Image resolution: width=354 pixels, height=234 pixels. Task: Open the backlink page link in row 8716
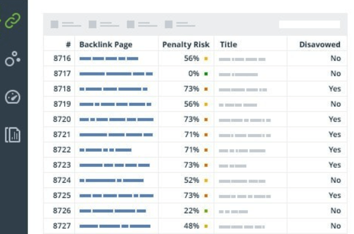click(109, 58)
